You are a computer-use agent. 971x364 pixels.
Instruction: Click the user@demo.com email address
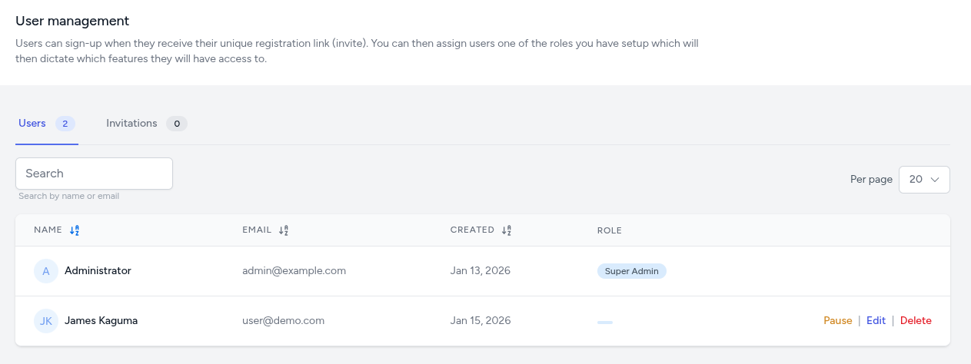(283, 321)
